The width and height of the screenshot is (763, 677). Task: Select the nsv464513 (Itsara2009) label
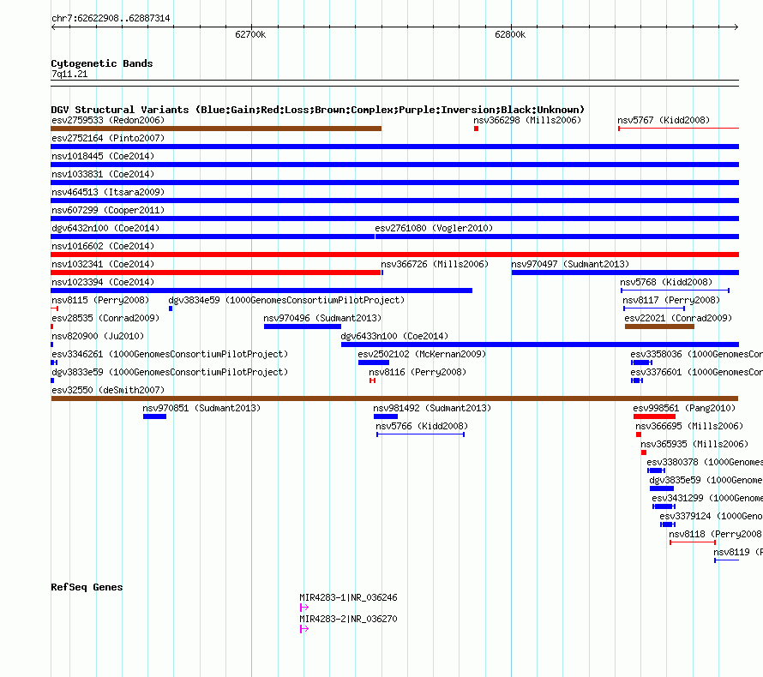[108, 192]
